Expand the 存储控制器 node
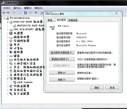 tap(8, 41)
